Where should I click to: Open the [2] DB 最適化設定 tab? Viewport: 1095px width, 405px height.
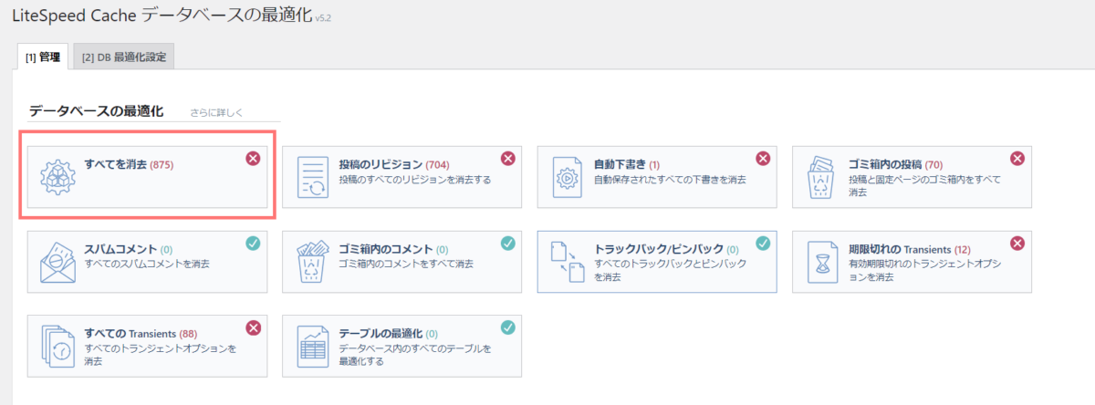click(123, 57)
